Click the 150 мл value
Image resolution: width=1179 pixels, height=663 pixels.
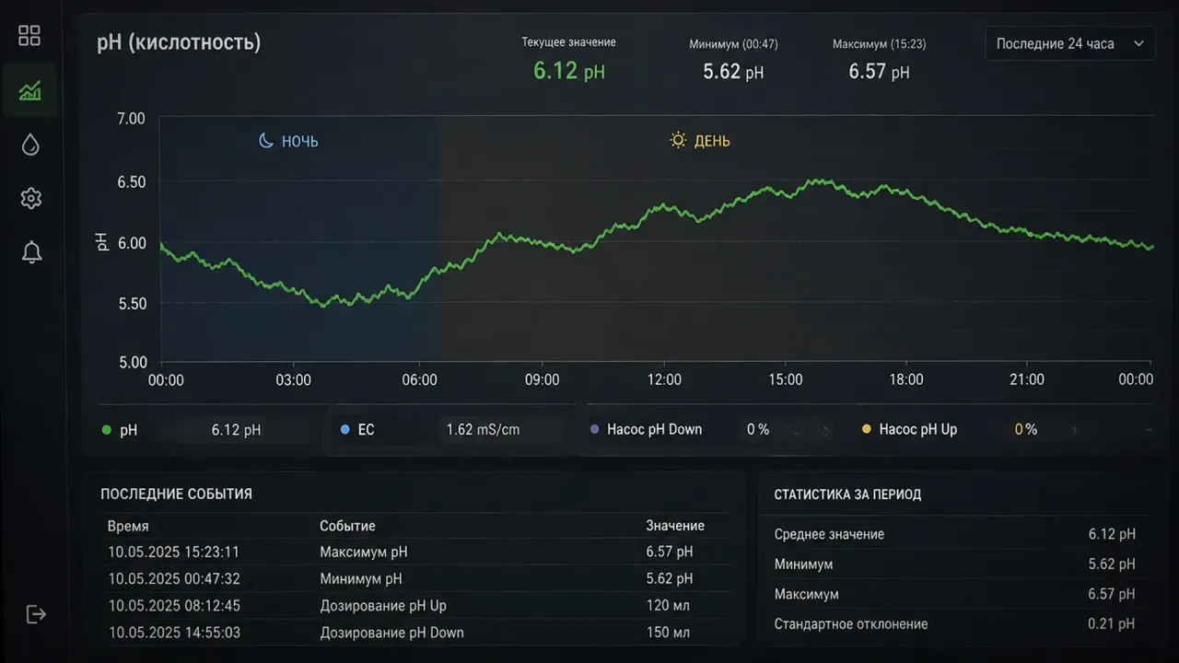tap(668, 633)
